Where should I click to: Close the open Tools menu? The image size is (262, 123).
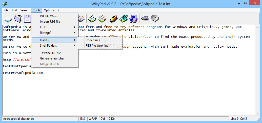pos(37,10)
